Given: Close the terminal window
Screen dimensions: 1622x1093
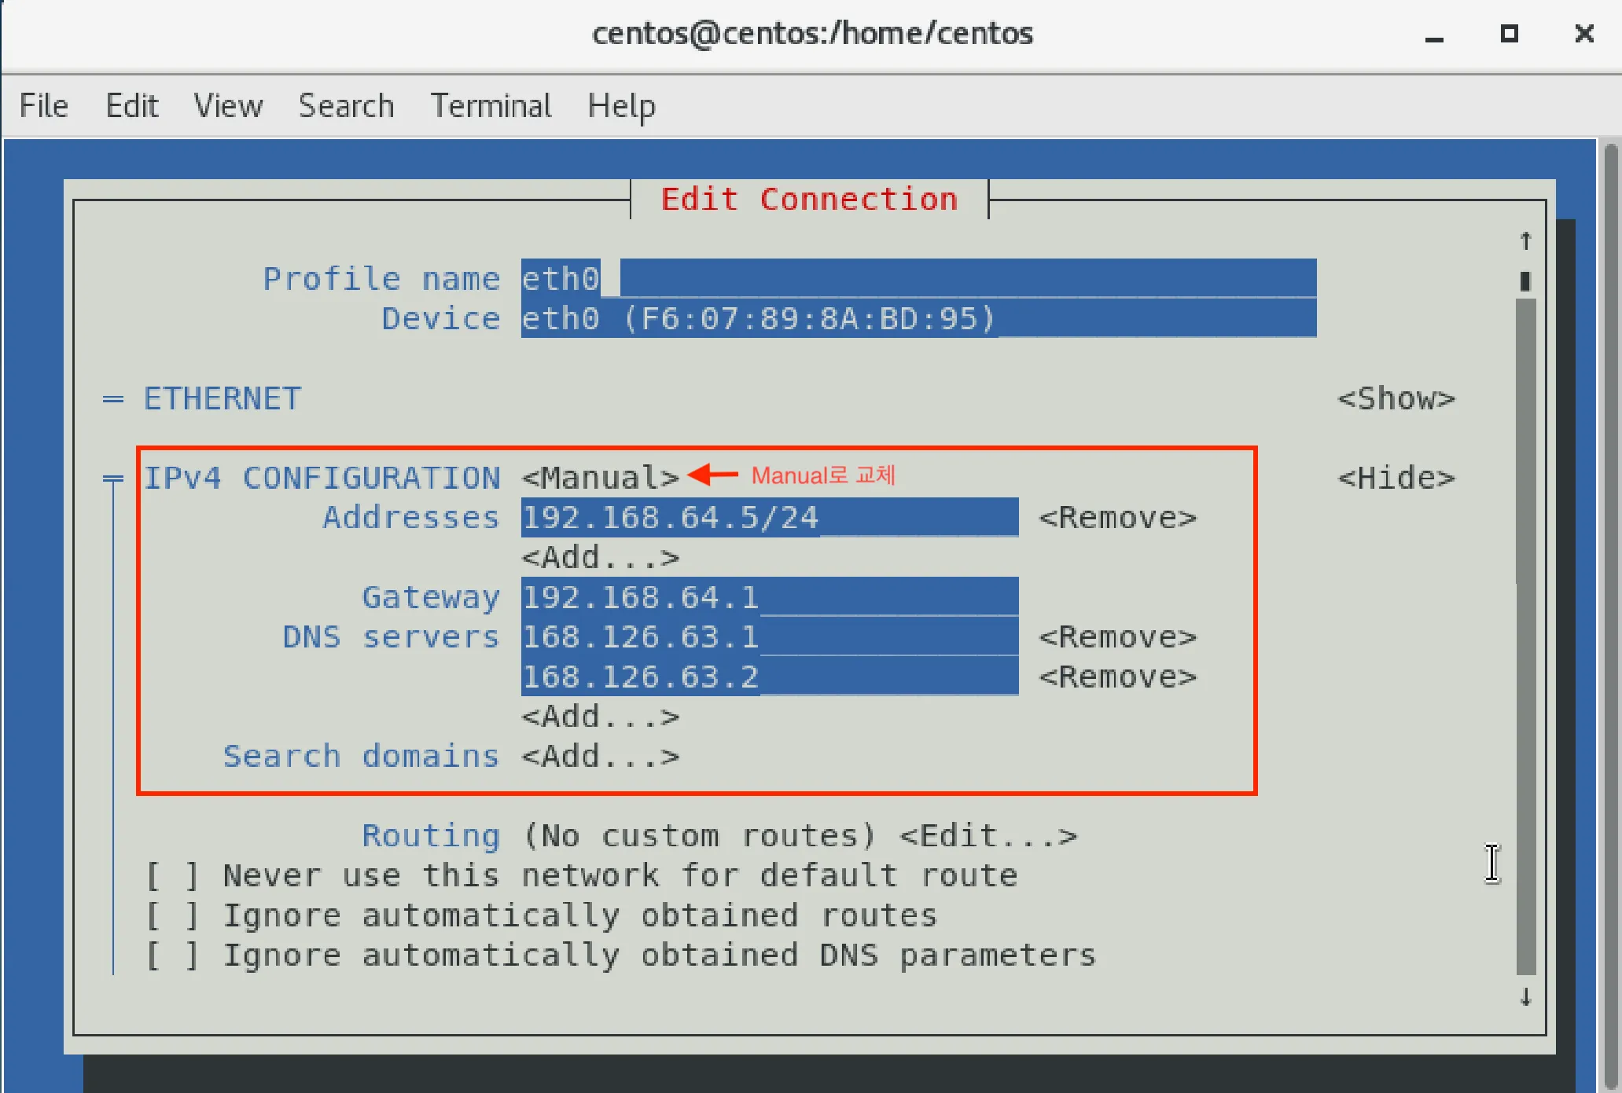Looking at the screenshot, I should (x=1584, y=34).
